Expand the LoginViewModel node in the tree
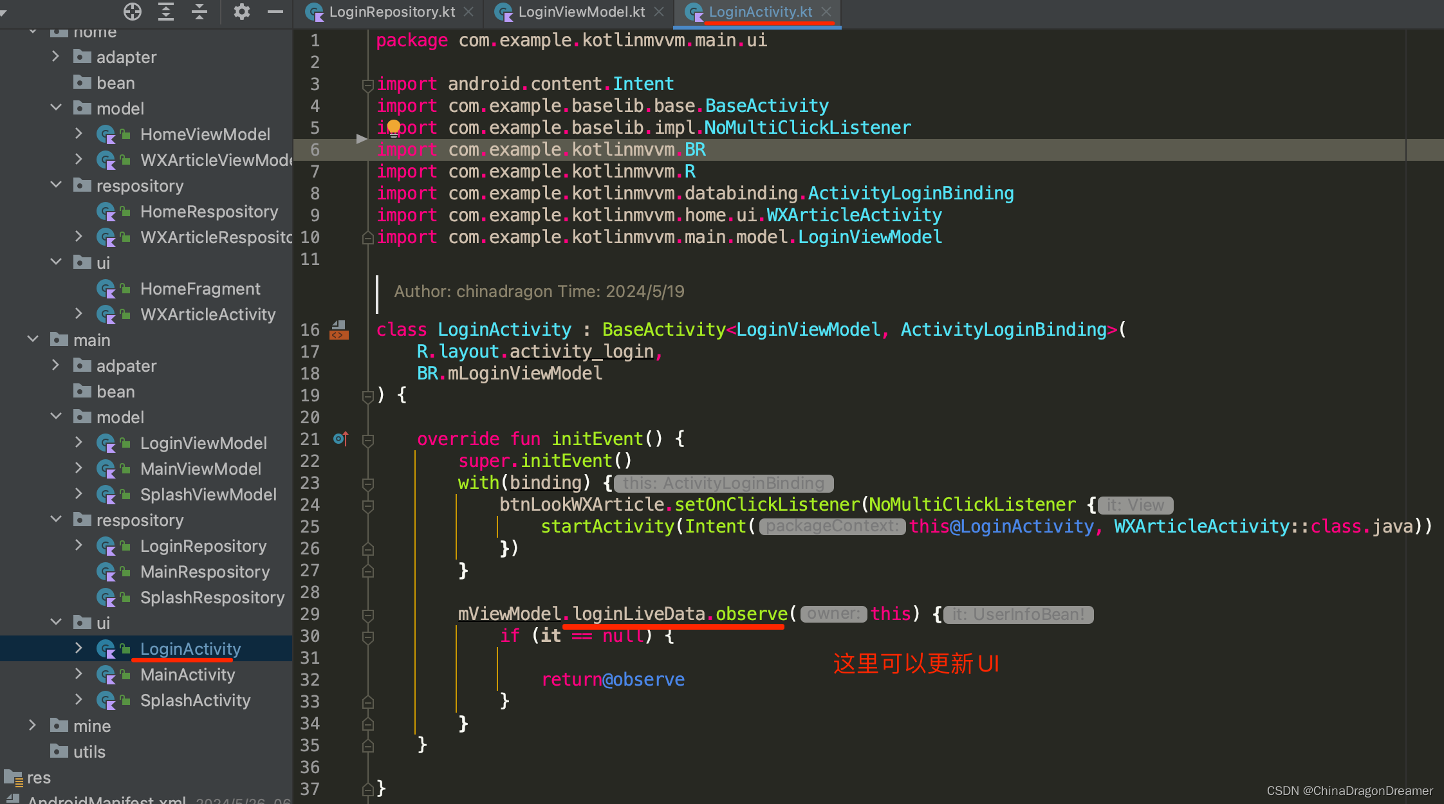Viewport: 1444px width, 804px height. (79, 443)
